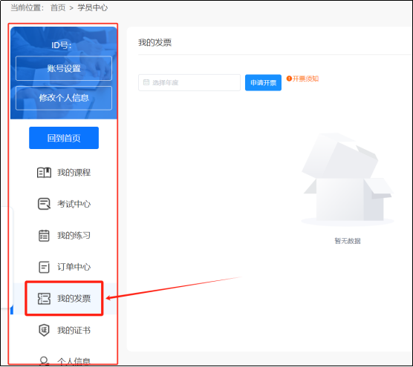Click the orange warning icon beside 开票须知
Screen dimensions: 413x367
click(x=289, y=79)
